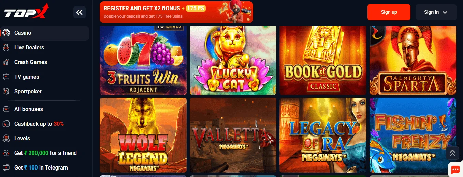Click the Crash Games rocket icon
This screenshot has width=463, height=177.
[x=6, y=62]
